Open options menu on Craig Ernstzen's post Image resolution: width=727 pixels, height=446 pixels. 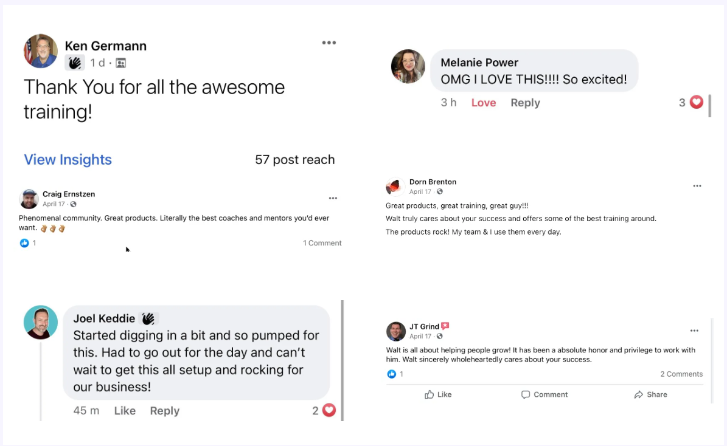333,198
